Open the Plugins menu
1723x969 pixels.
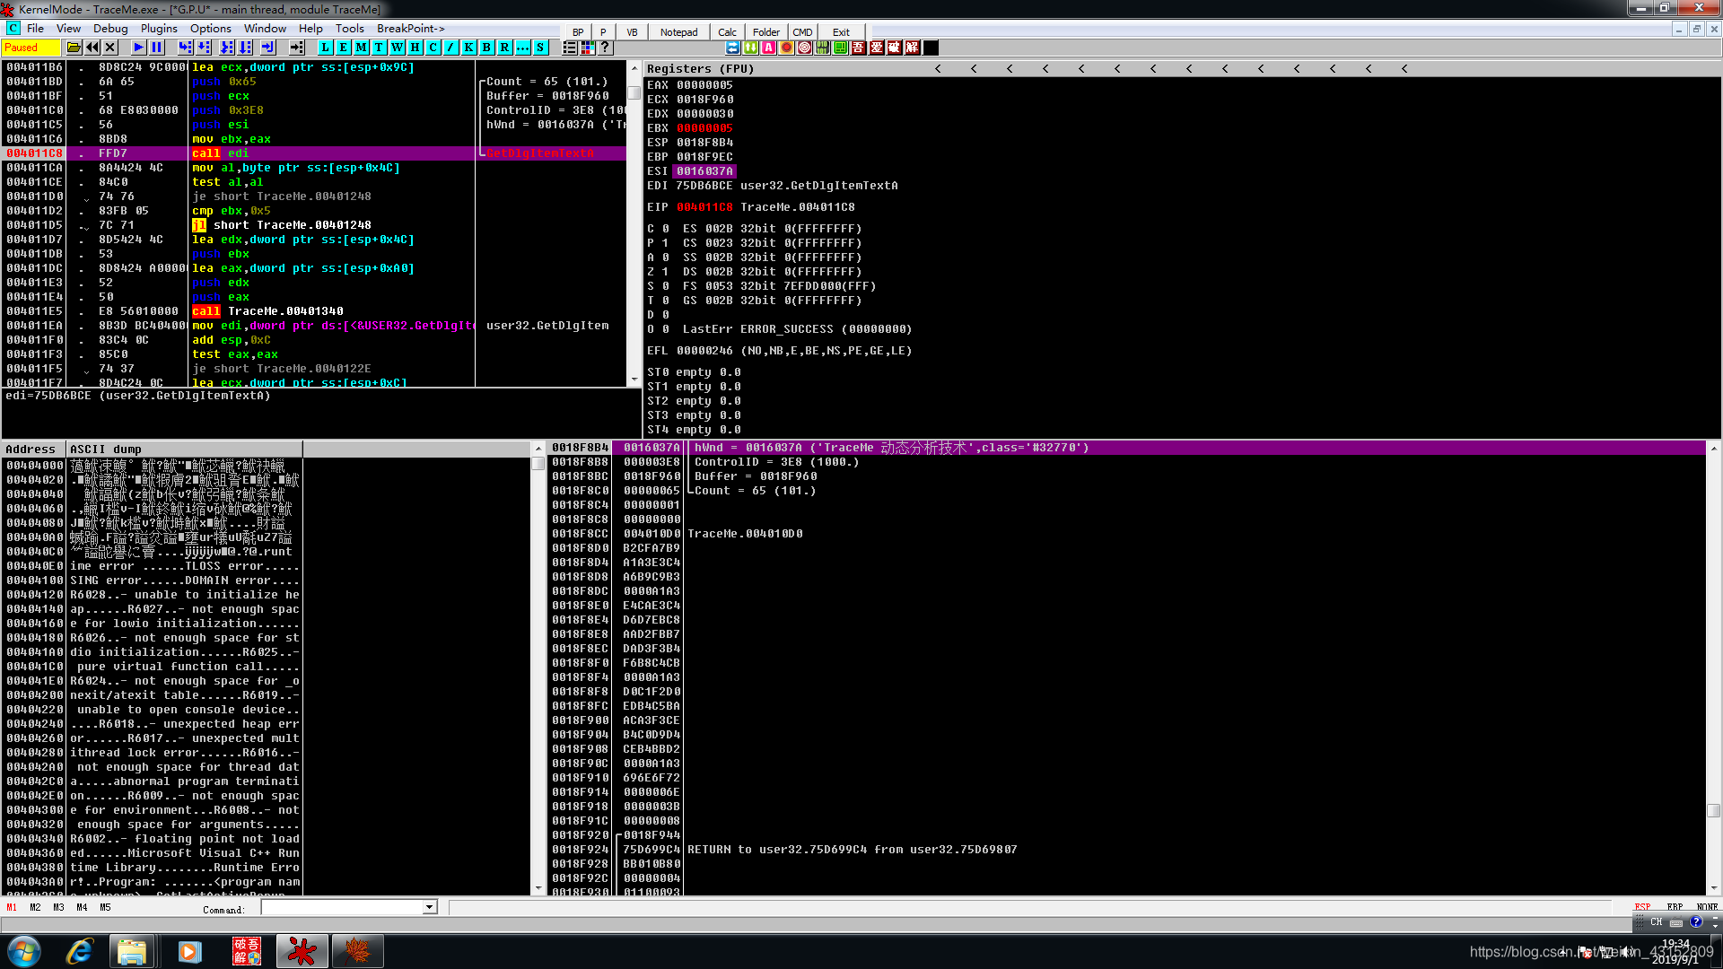coord(159,29)
